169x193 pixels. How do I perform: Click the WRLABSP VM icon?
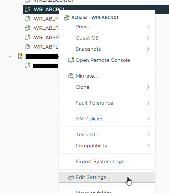[27, 37]
